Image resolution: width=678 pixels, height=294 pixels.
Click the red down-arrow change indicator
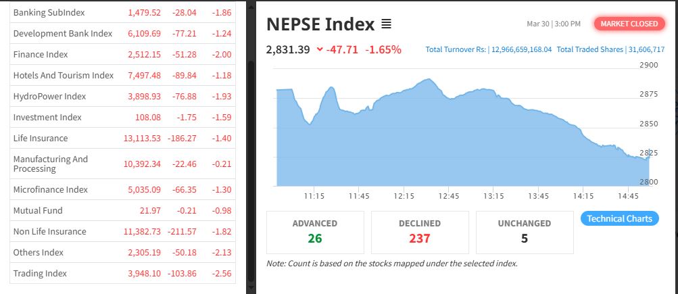click(x=320, y=50)
